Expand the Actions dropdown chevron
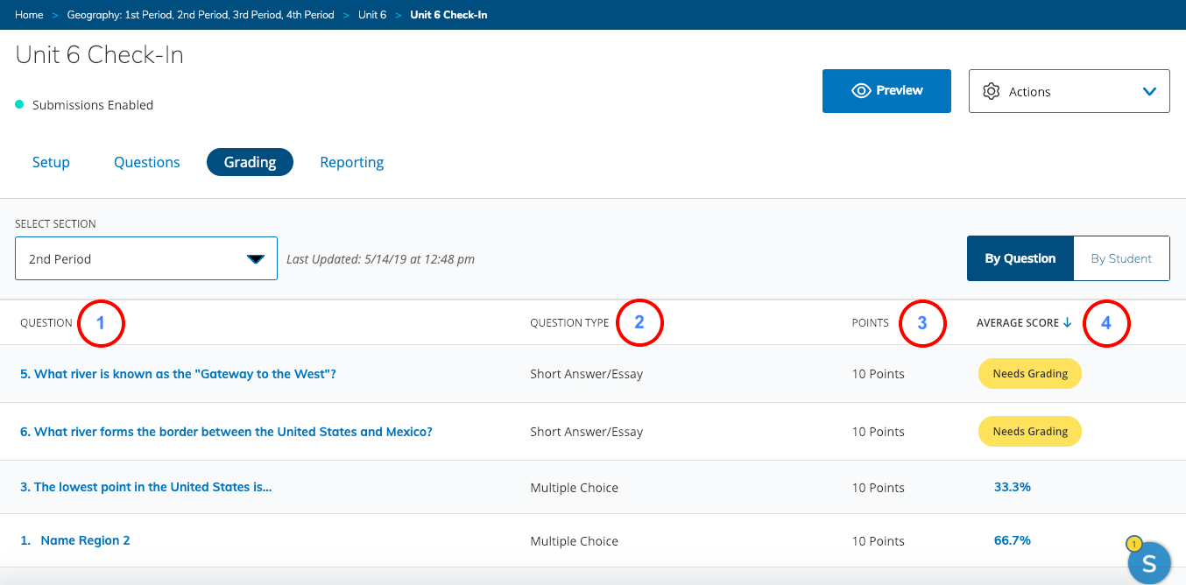Viewport: 1186px width, 585px height. [1149, 92]
